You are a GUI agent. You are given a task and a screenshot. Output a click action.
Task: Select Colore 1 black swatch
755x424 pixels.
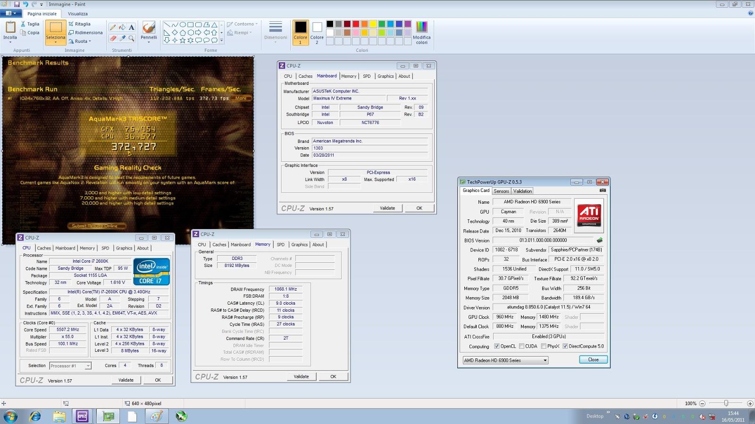pos(301,27)
